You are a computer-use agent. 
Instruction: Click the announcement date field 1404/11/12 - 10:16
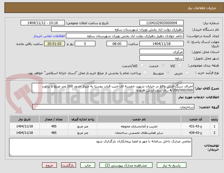(43, 23)
